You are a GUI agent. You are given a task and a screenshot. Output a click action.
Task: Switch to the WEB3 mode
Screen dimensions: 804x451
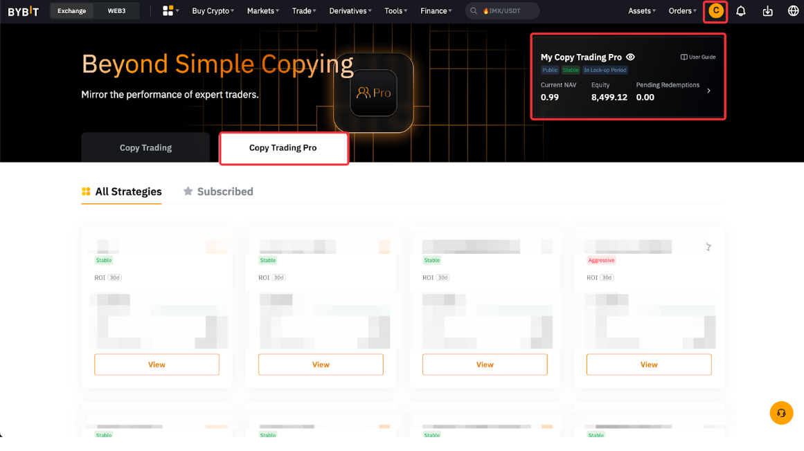coord(116,11)
